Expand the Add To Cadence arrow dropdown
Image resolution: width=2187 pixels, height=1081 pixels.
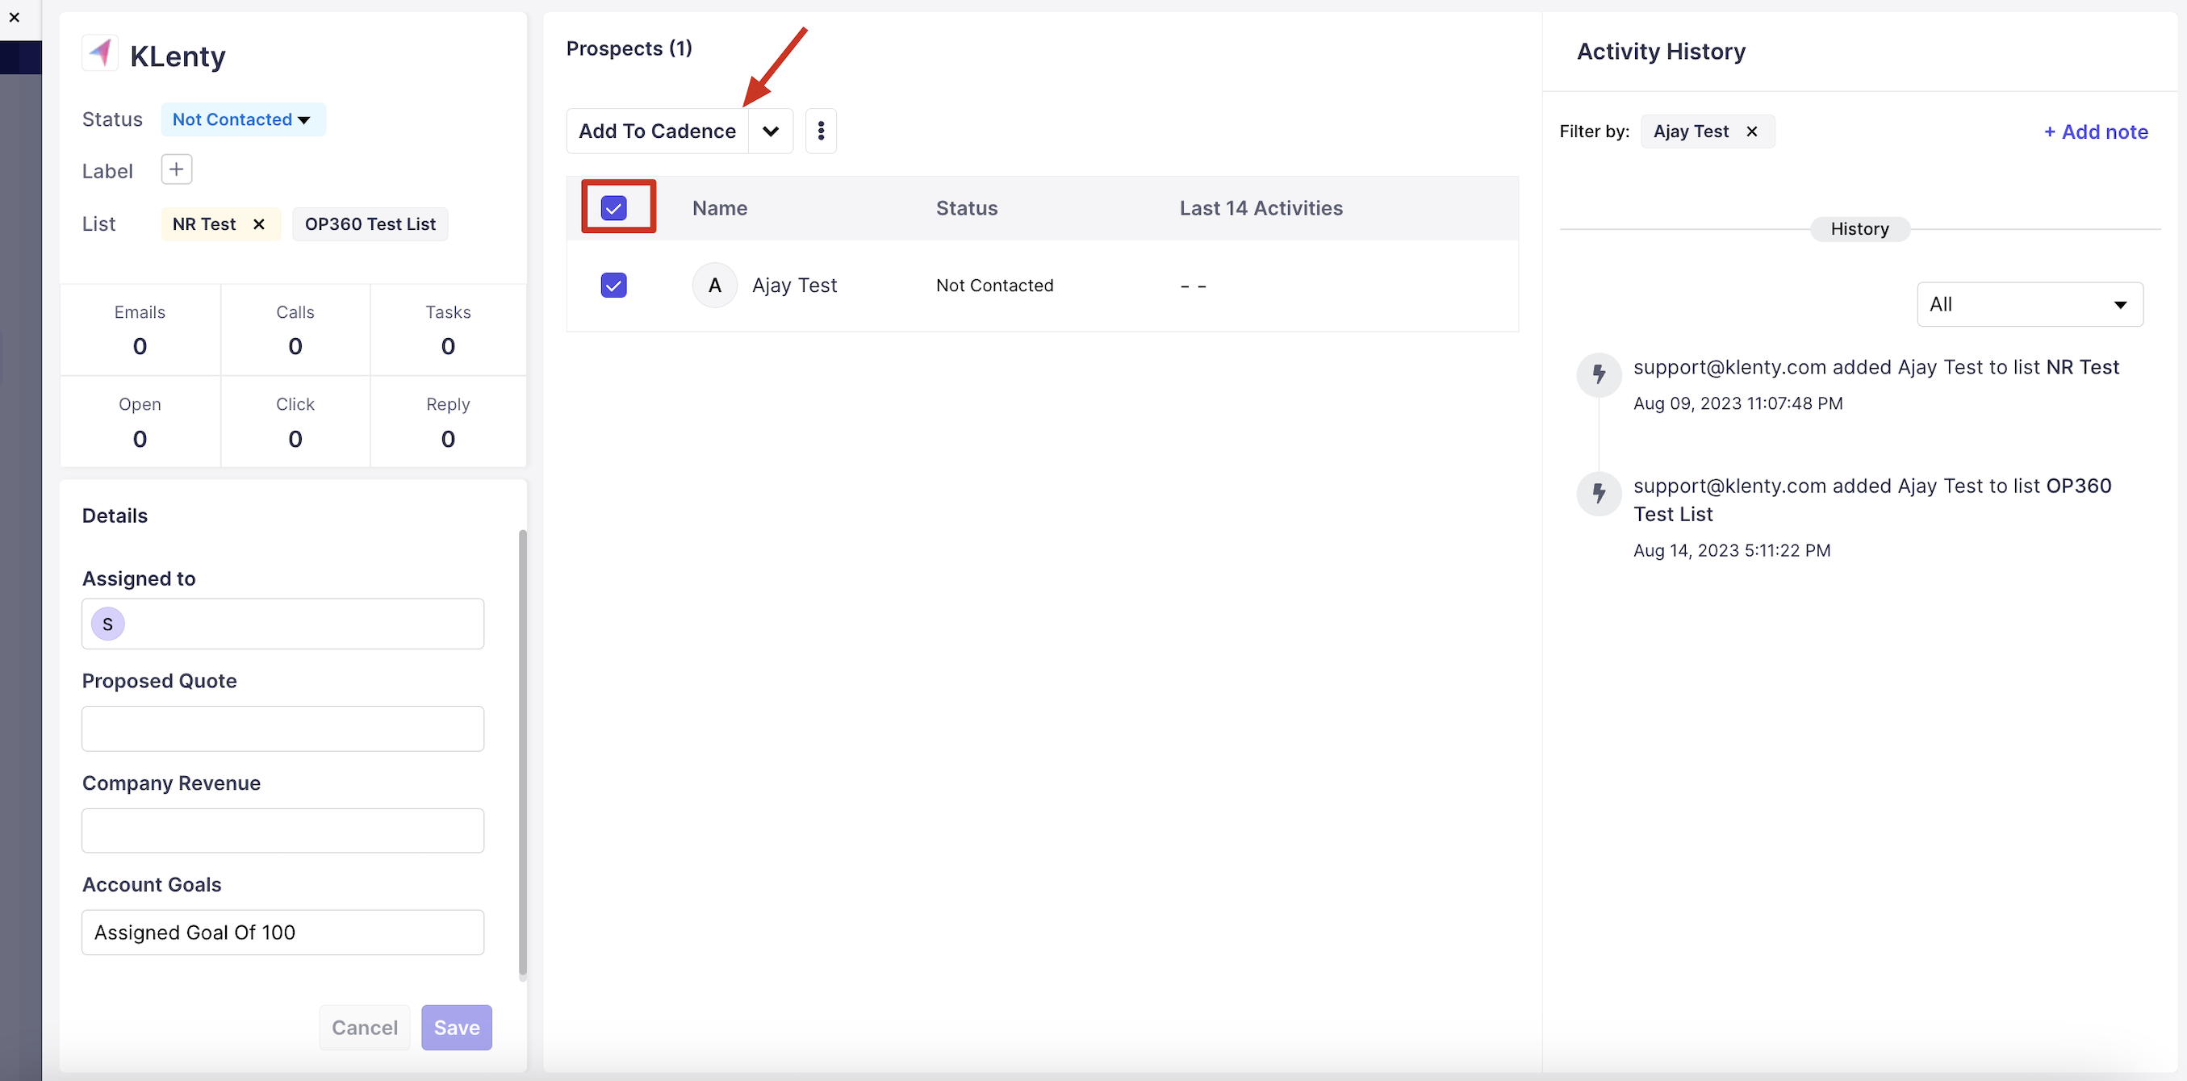(770, 131)
